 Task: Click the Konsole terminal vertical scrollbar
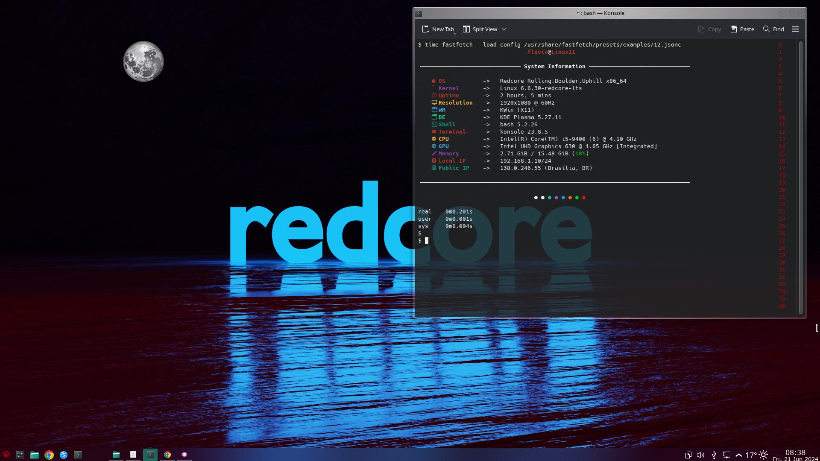pos(801,178)
